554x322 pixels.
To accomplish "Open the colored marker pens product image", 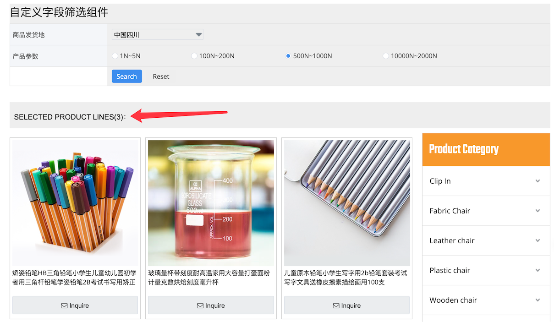I will (x=75, y=203).
